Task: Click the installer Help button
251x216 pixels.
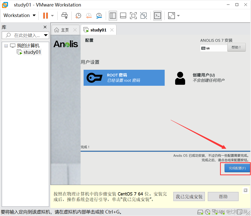Action: 237,47
